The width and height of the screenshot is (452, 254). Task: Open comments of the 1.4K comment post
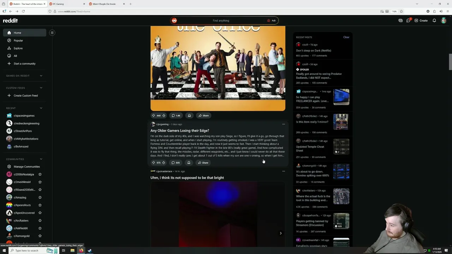[176, 115]
